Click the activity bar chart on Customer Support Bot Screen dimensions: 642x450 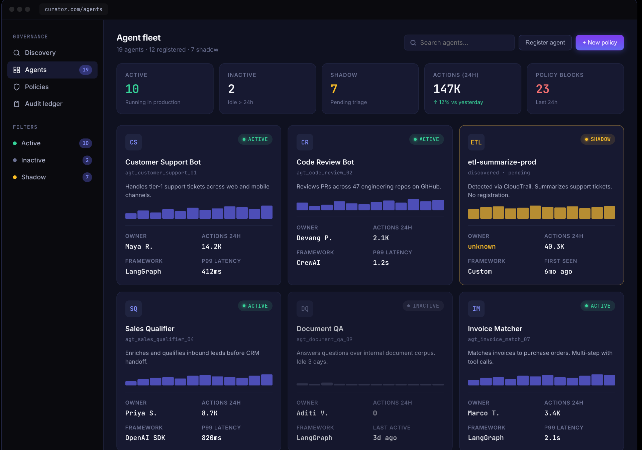pos(199,212)
